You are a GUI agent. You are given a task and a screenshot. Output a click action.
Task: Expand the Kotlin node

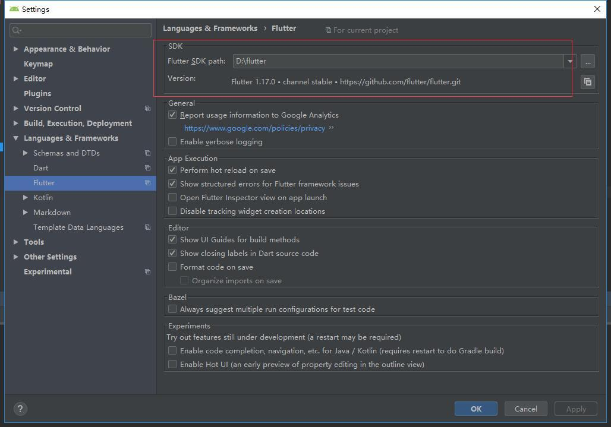pyautogui.click(x=26, y=197)
